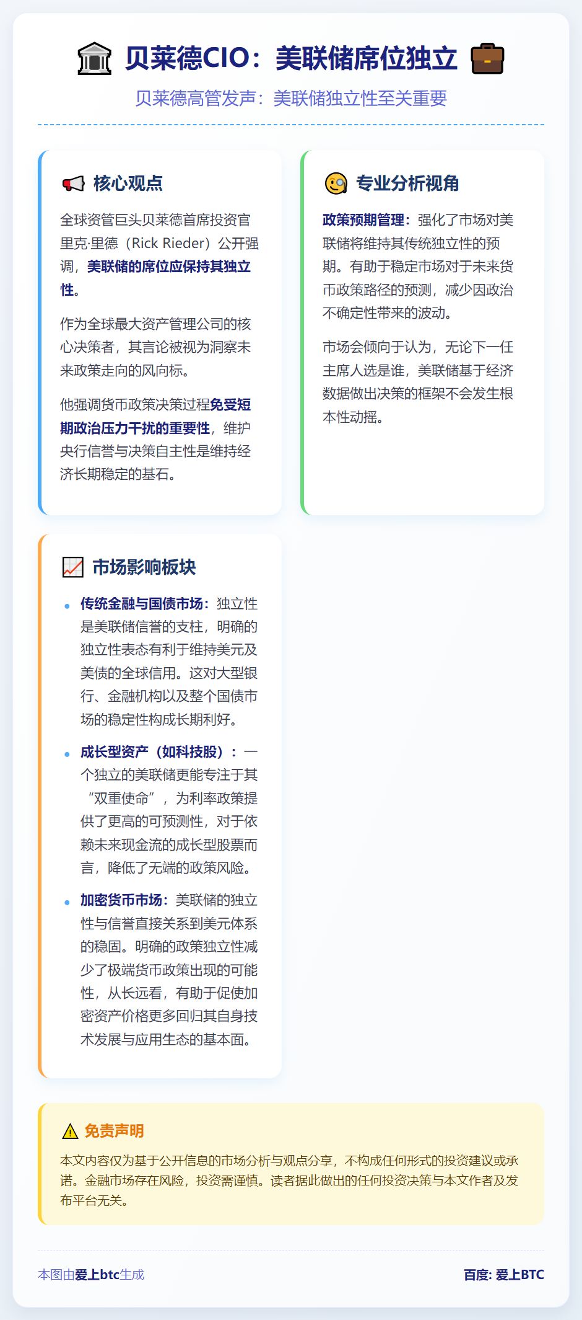The width and height of the screenshot is (582, 1320).
Task: Click the name Rick Rieder in parentheses
Action: tap(168, 243)
